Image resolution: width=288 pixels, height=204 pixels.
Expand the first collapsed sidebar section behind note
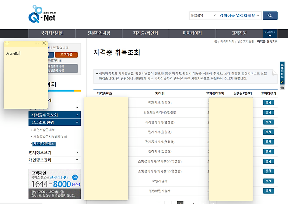tap(77, 100)
